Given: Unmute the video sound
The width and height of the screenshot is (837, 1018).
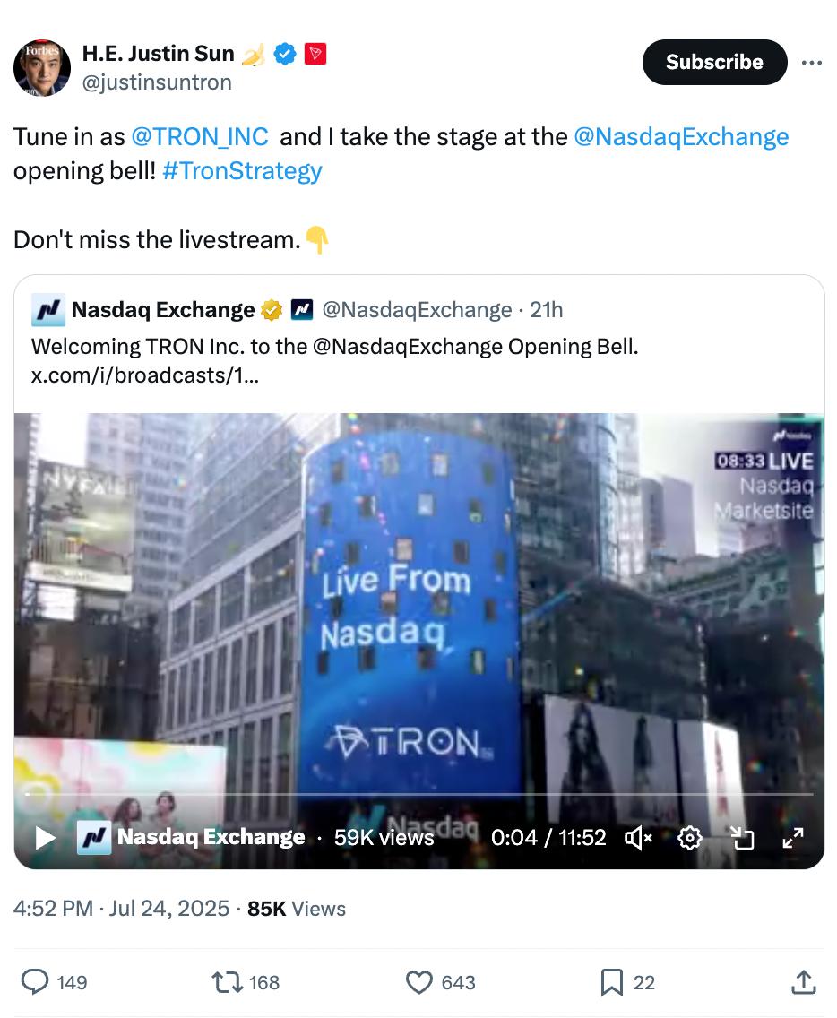Looking at the screenshot, I should [638, 838].
